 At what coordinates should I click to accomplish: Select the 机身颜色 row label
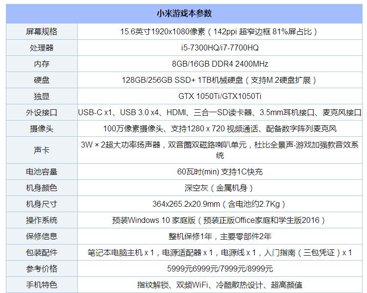(42, 188)
